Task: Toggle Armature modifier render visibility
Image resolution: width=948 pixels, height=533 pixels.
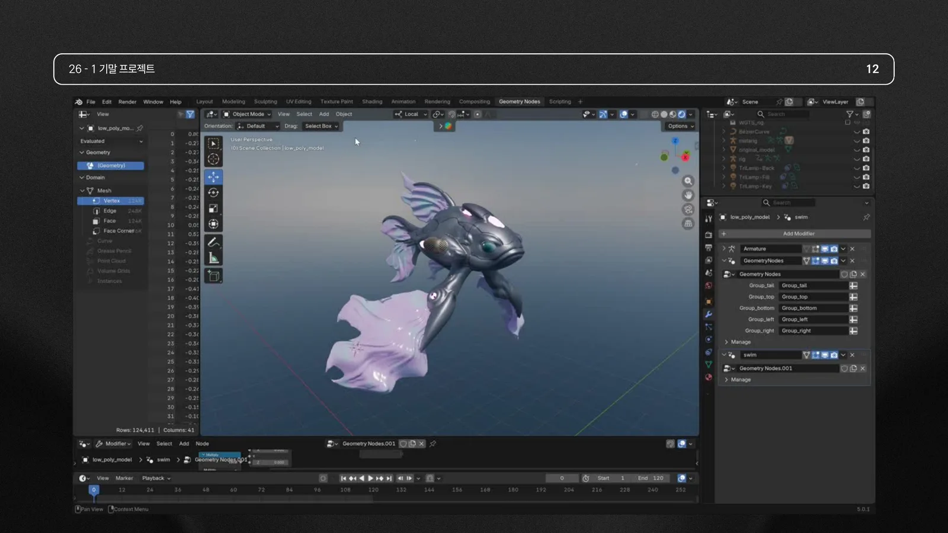Action: point(834,249)
